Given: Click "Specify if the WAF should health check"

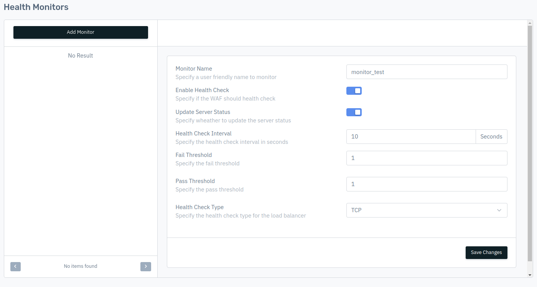Looking at the screenshot, I should [226, 99].
